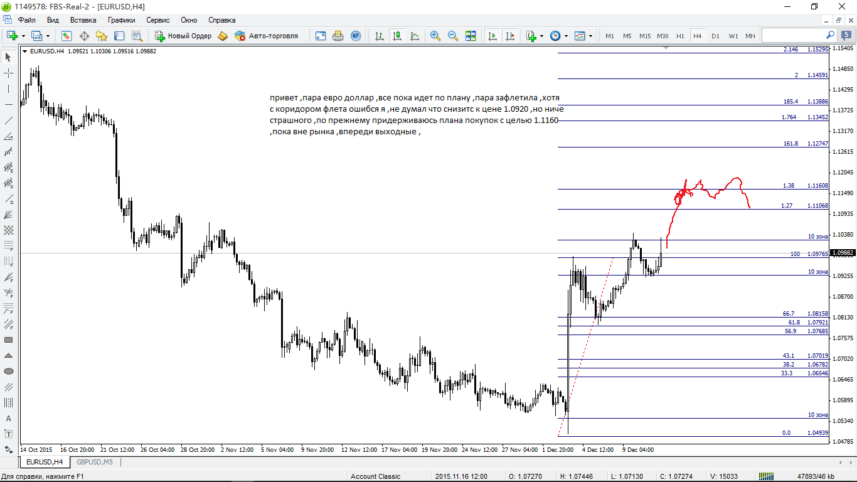Toggle chart Auto Scroll

(492, 36)
